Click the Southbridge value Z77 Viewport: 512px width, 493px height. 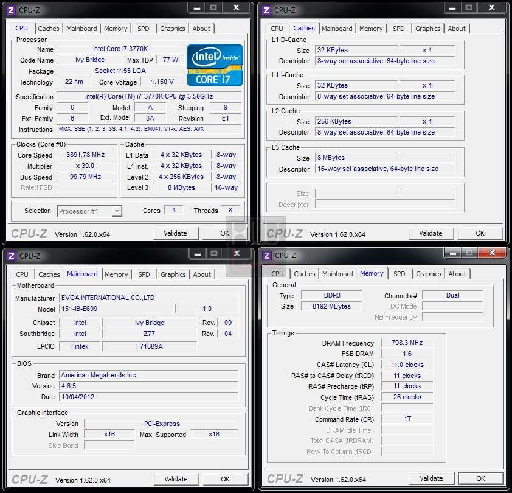point(149,334)
